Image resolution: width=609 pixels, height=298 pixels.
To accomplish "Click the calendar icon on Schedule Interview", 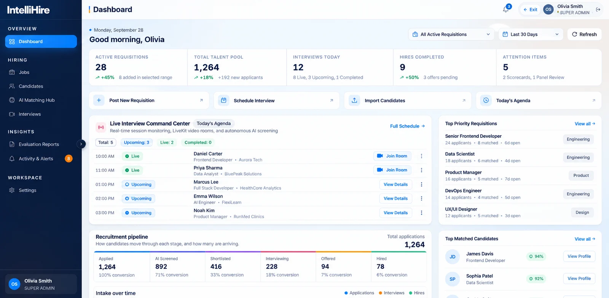I will pyautogui.click(x=224, y=100).
